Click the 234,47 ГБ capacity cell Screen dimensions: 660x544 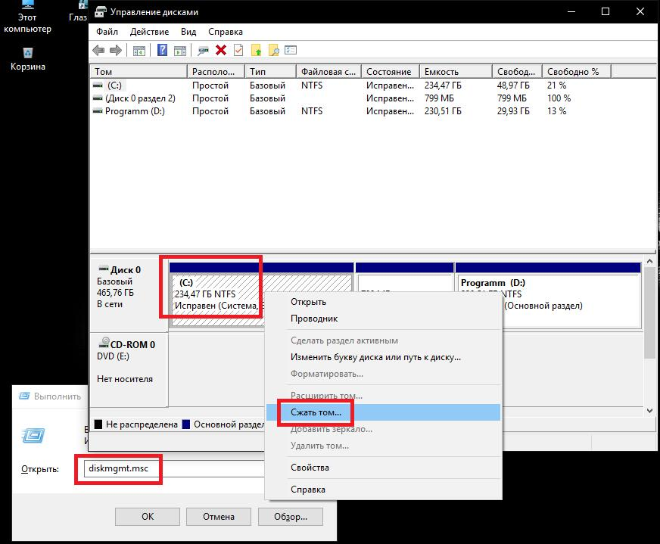pyautogui.click(x=443, y=85)
